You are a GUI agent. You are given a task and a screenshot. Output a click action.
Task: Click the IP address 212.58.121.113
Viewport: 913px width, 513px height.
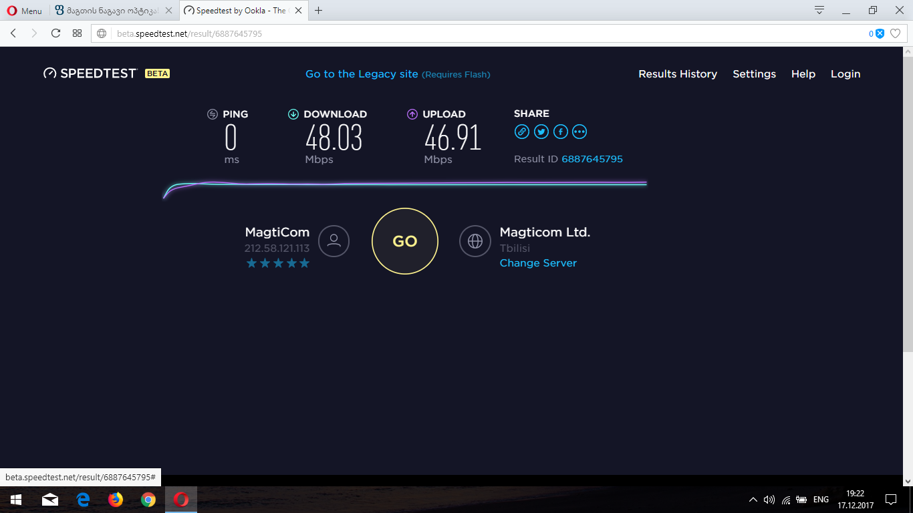pyautogui.click(x=277, y=248)
